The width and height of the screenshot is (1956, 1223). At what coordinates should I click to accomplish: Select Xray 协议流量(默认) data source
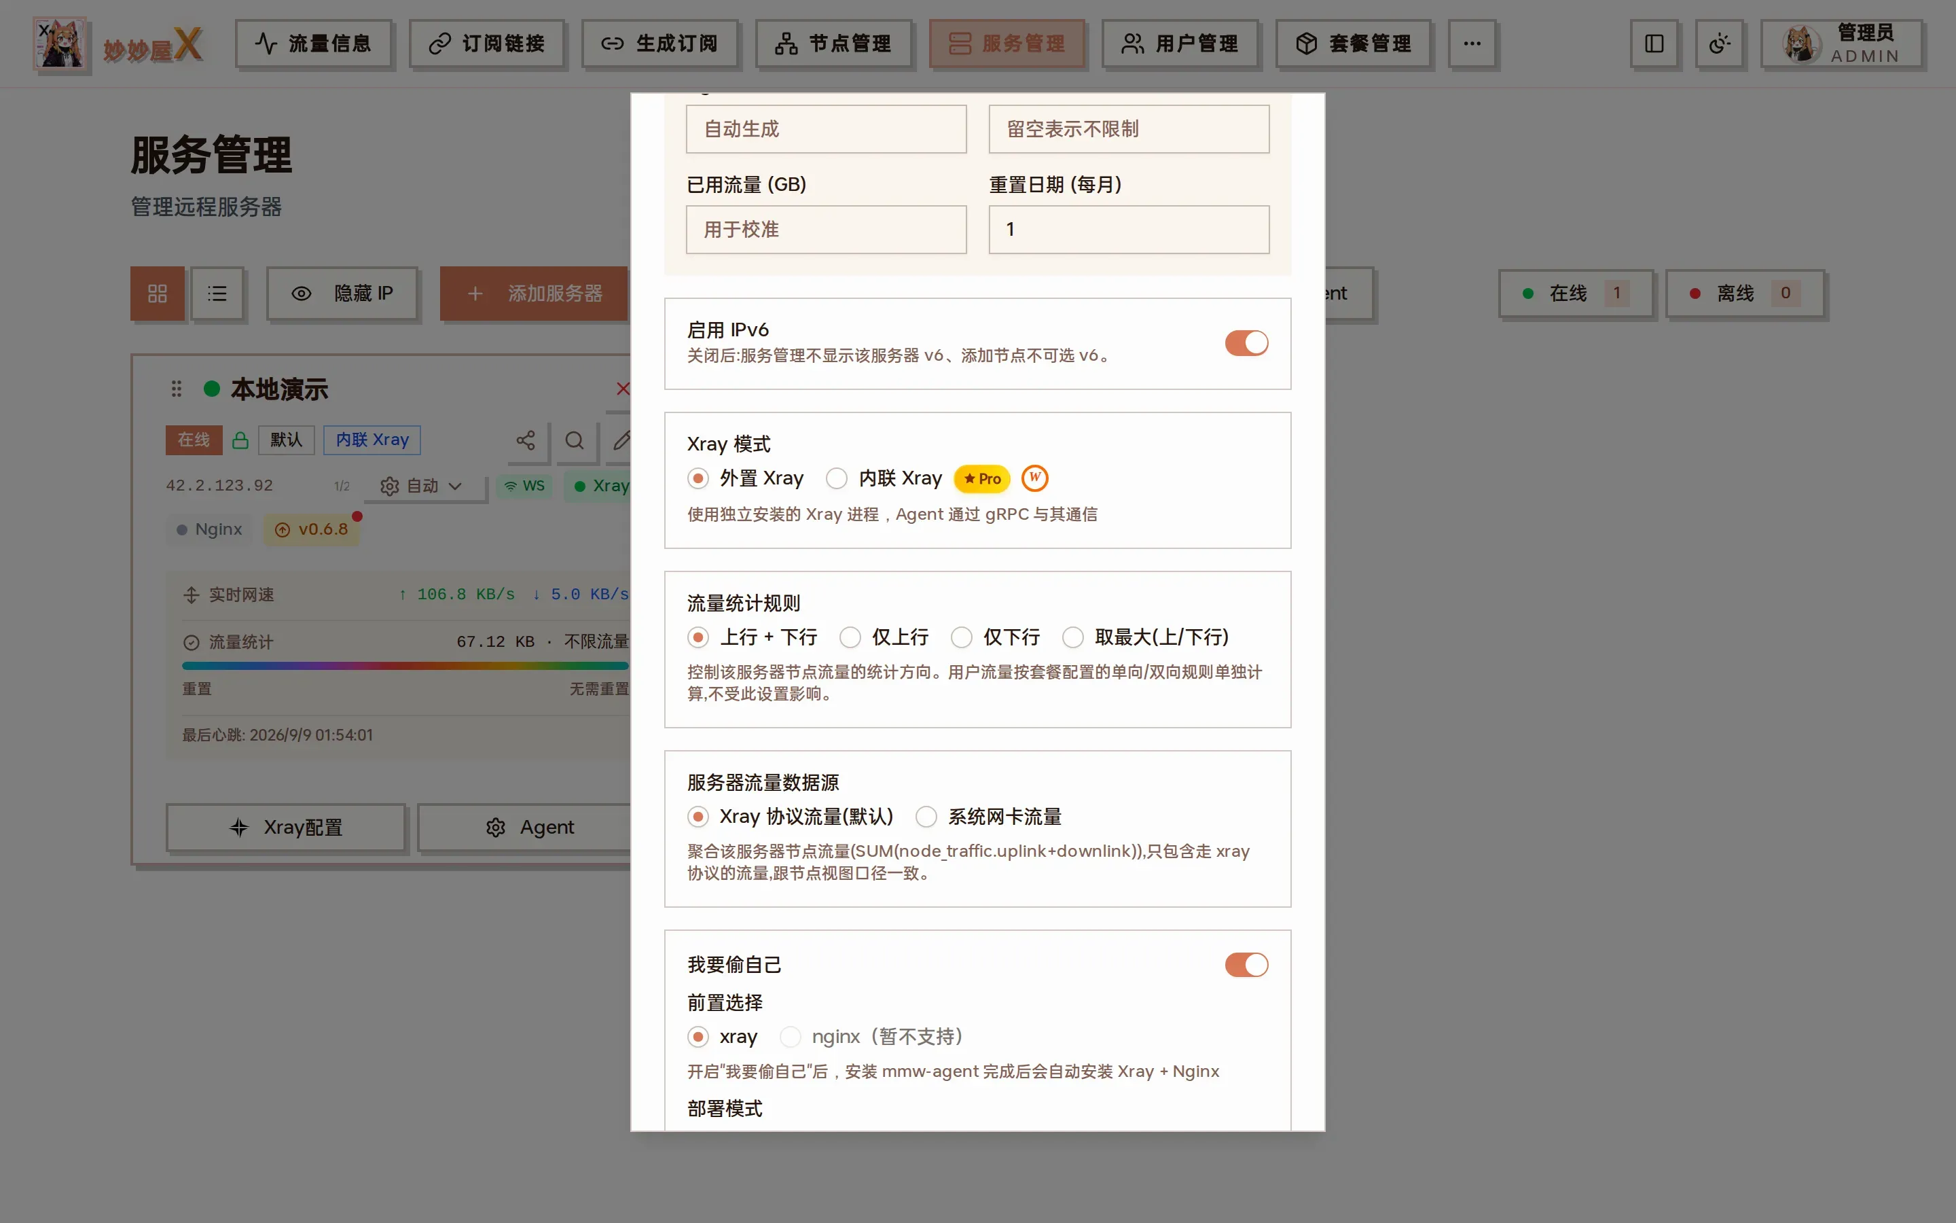coord(698,817)
